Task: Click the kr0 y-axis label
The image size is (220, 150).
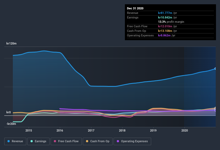Action: pyautogui.click(x=9, y=112)
